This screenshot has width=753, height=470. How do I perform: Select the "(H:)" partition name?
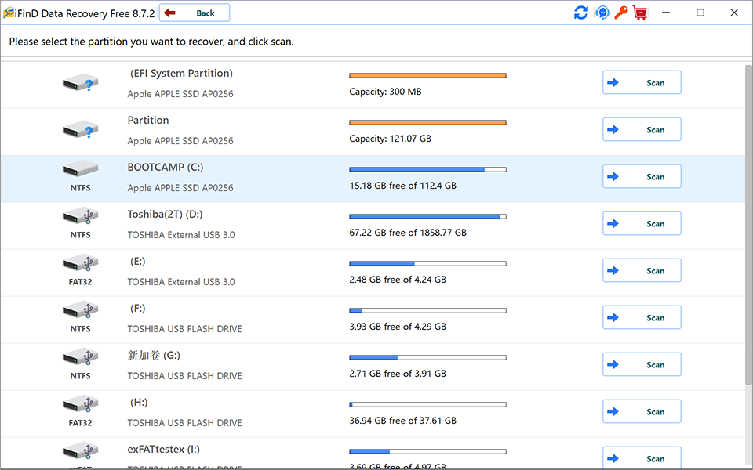[139, 403]
